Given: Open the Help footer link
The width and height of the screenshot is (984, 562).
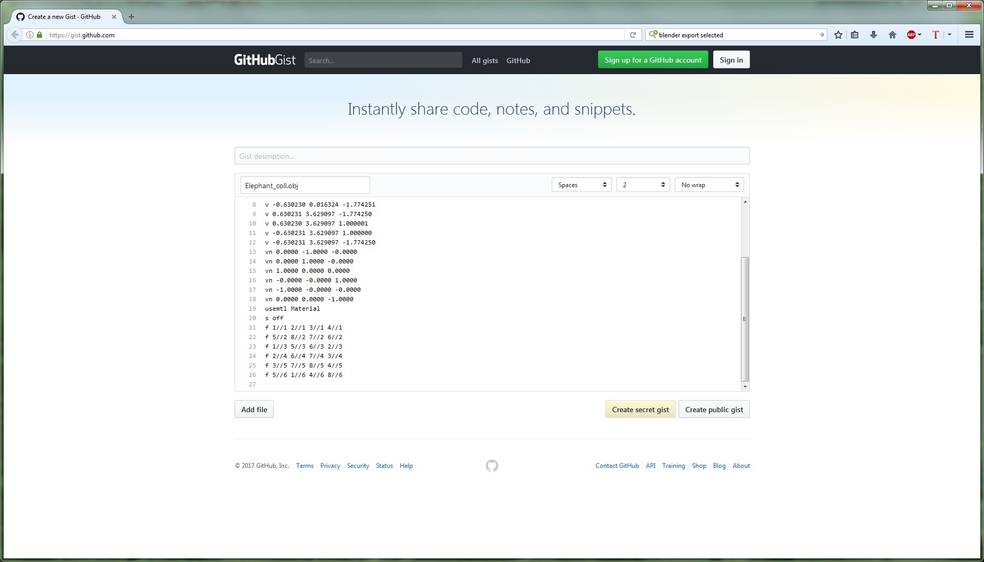Looking at the screenshot, I should click(406, 466).
